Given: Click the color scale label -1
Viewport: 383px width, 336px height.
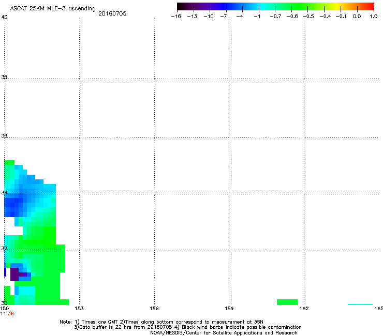Looking at the screenshot, I should coord(257,17).
